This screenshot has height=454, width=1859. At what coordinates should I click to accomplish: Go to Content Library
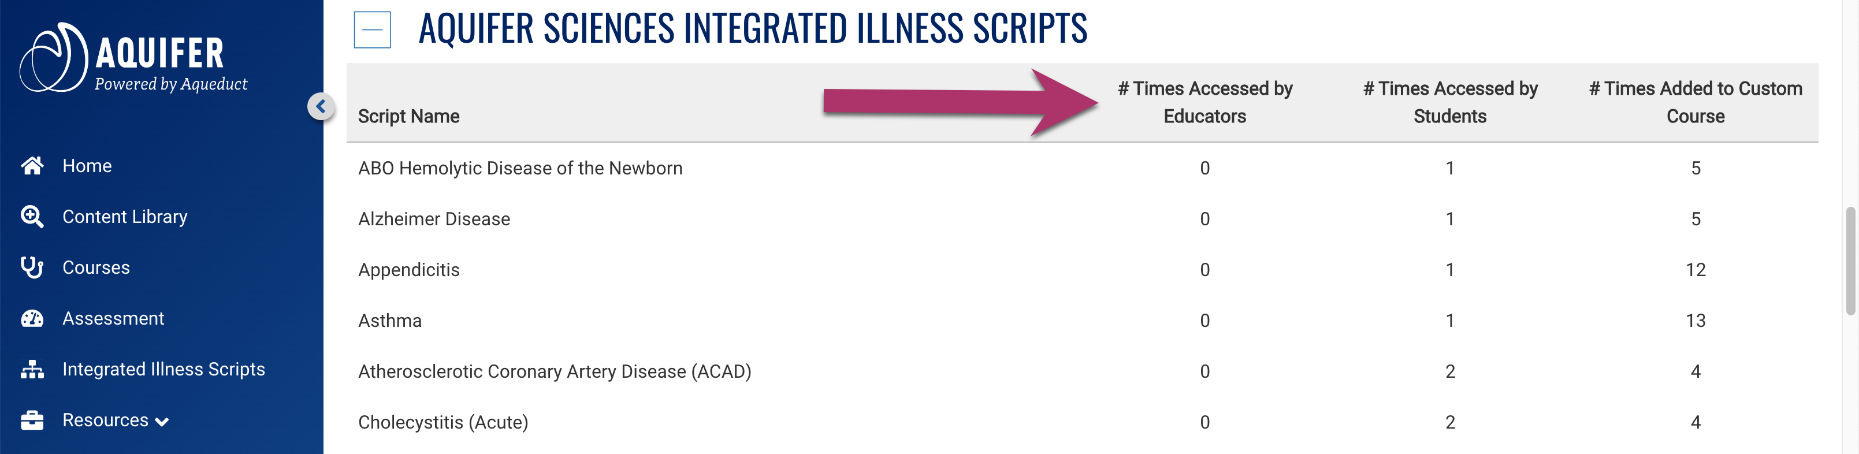click(125, 217)
